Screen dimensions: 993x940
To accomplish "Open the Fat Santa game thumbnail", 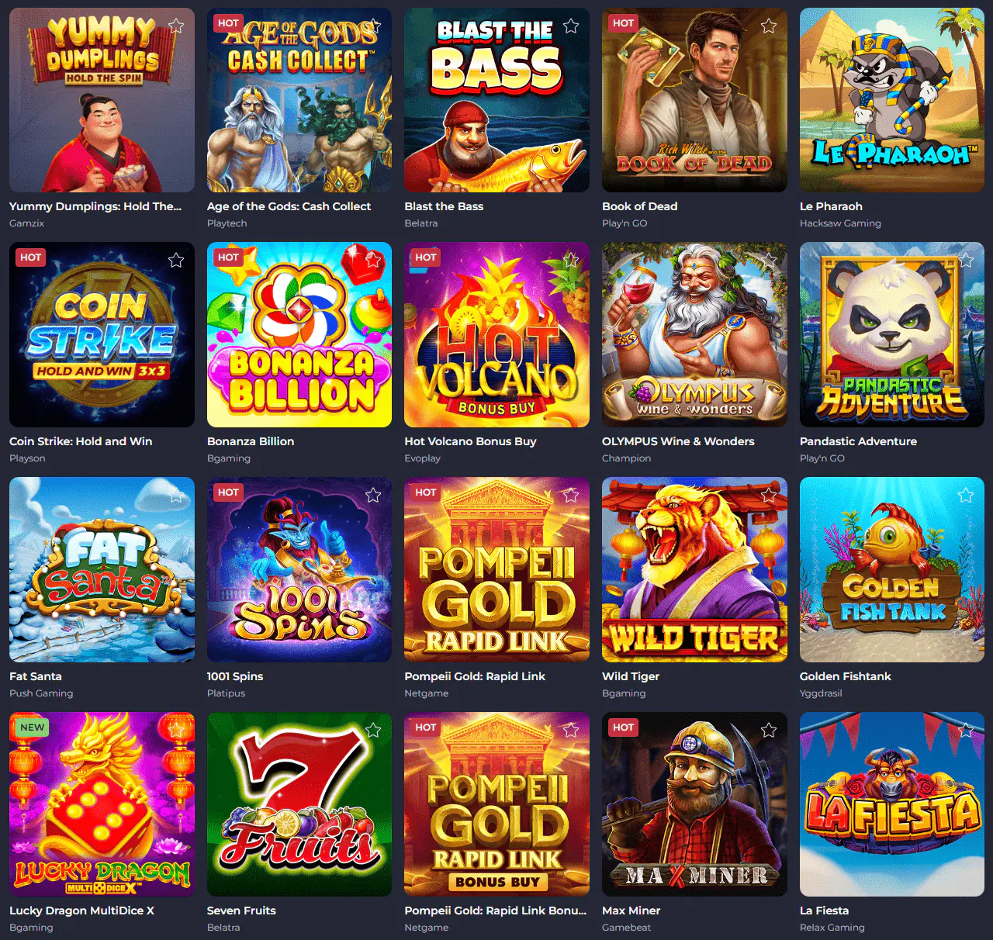I will pyautogui.click(x=102, y=569).
